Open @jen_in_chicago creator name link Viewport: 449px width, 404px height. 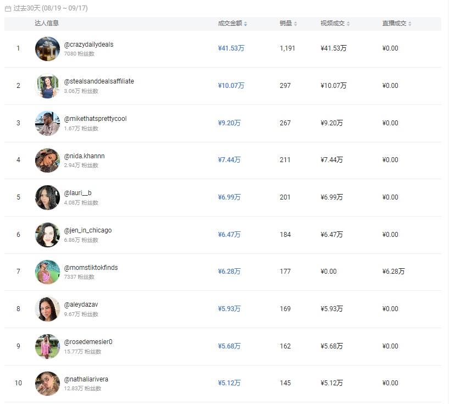pos(88,230)
